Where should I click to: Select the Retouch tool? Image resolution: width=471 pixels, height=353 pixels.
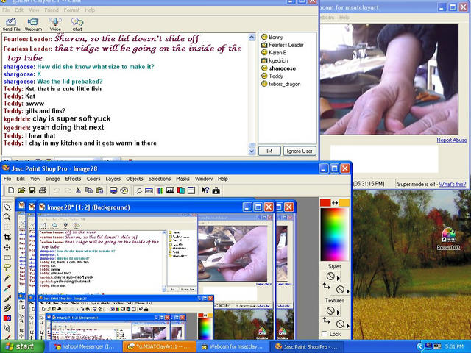(7, 328)
